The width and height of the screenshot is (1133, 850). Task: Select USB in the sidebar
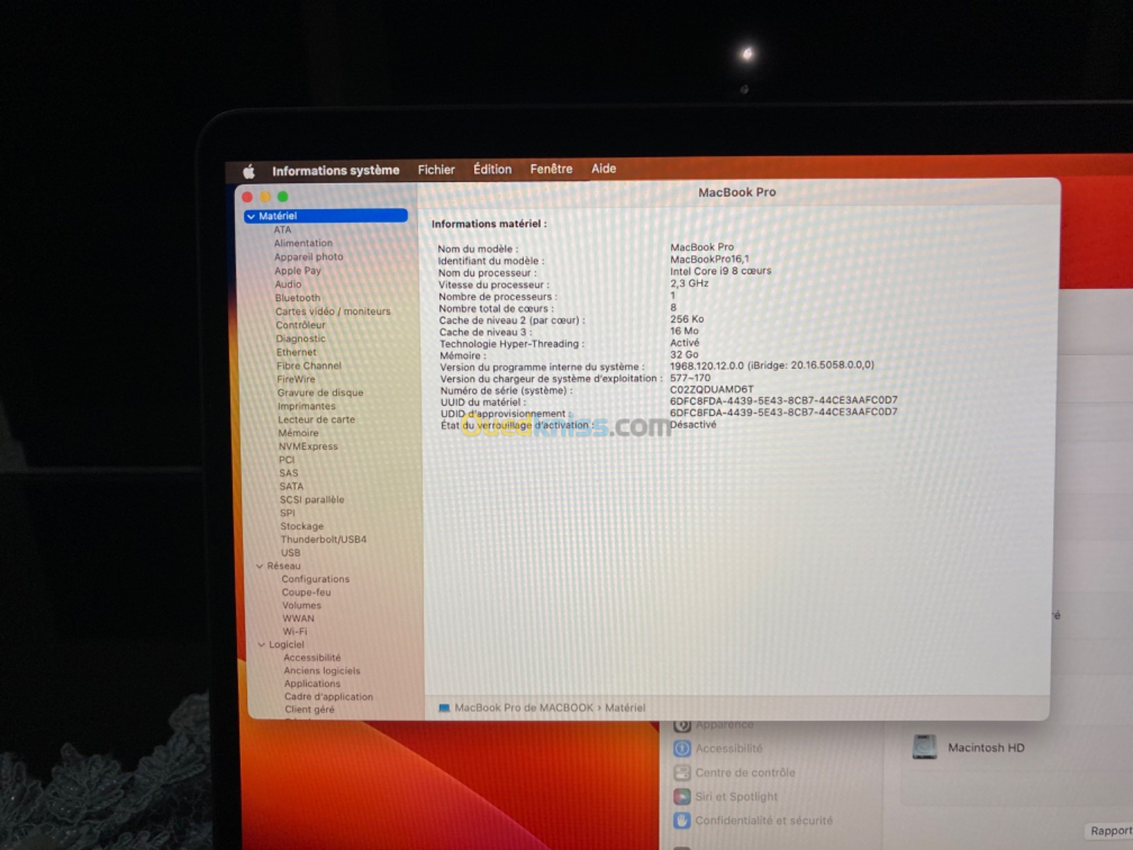[x=291, y=553]
